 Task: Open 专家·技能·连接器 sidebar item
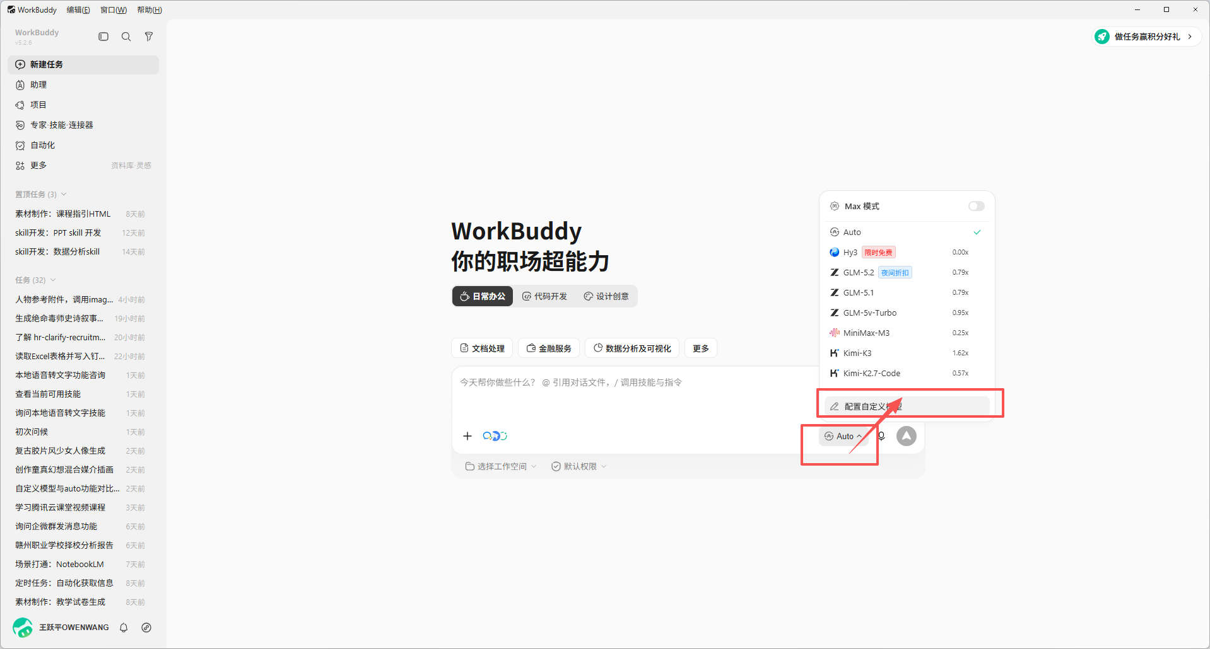pyautogui.click(x=83, y=125)
